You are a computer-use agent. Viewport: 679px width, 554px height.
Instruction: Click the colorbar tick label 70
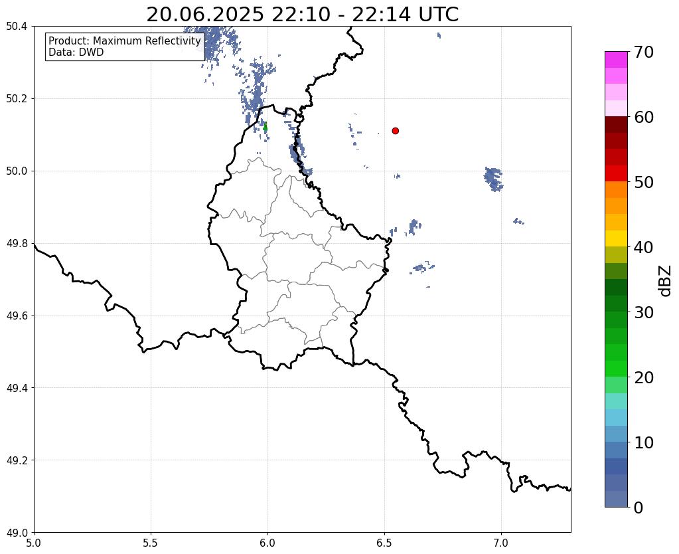644,52
